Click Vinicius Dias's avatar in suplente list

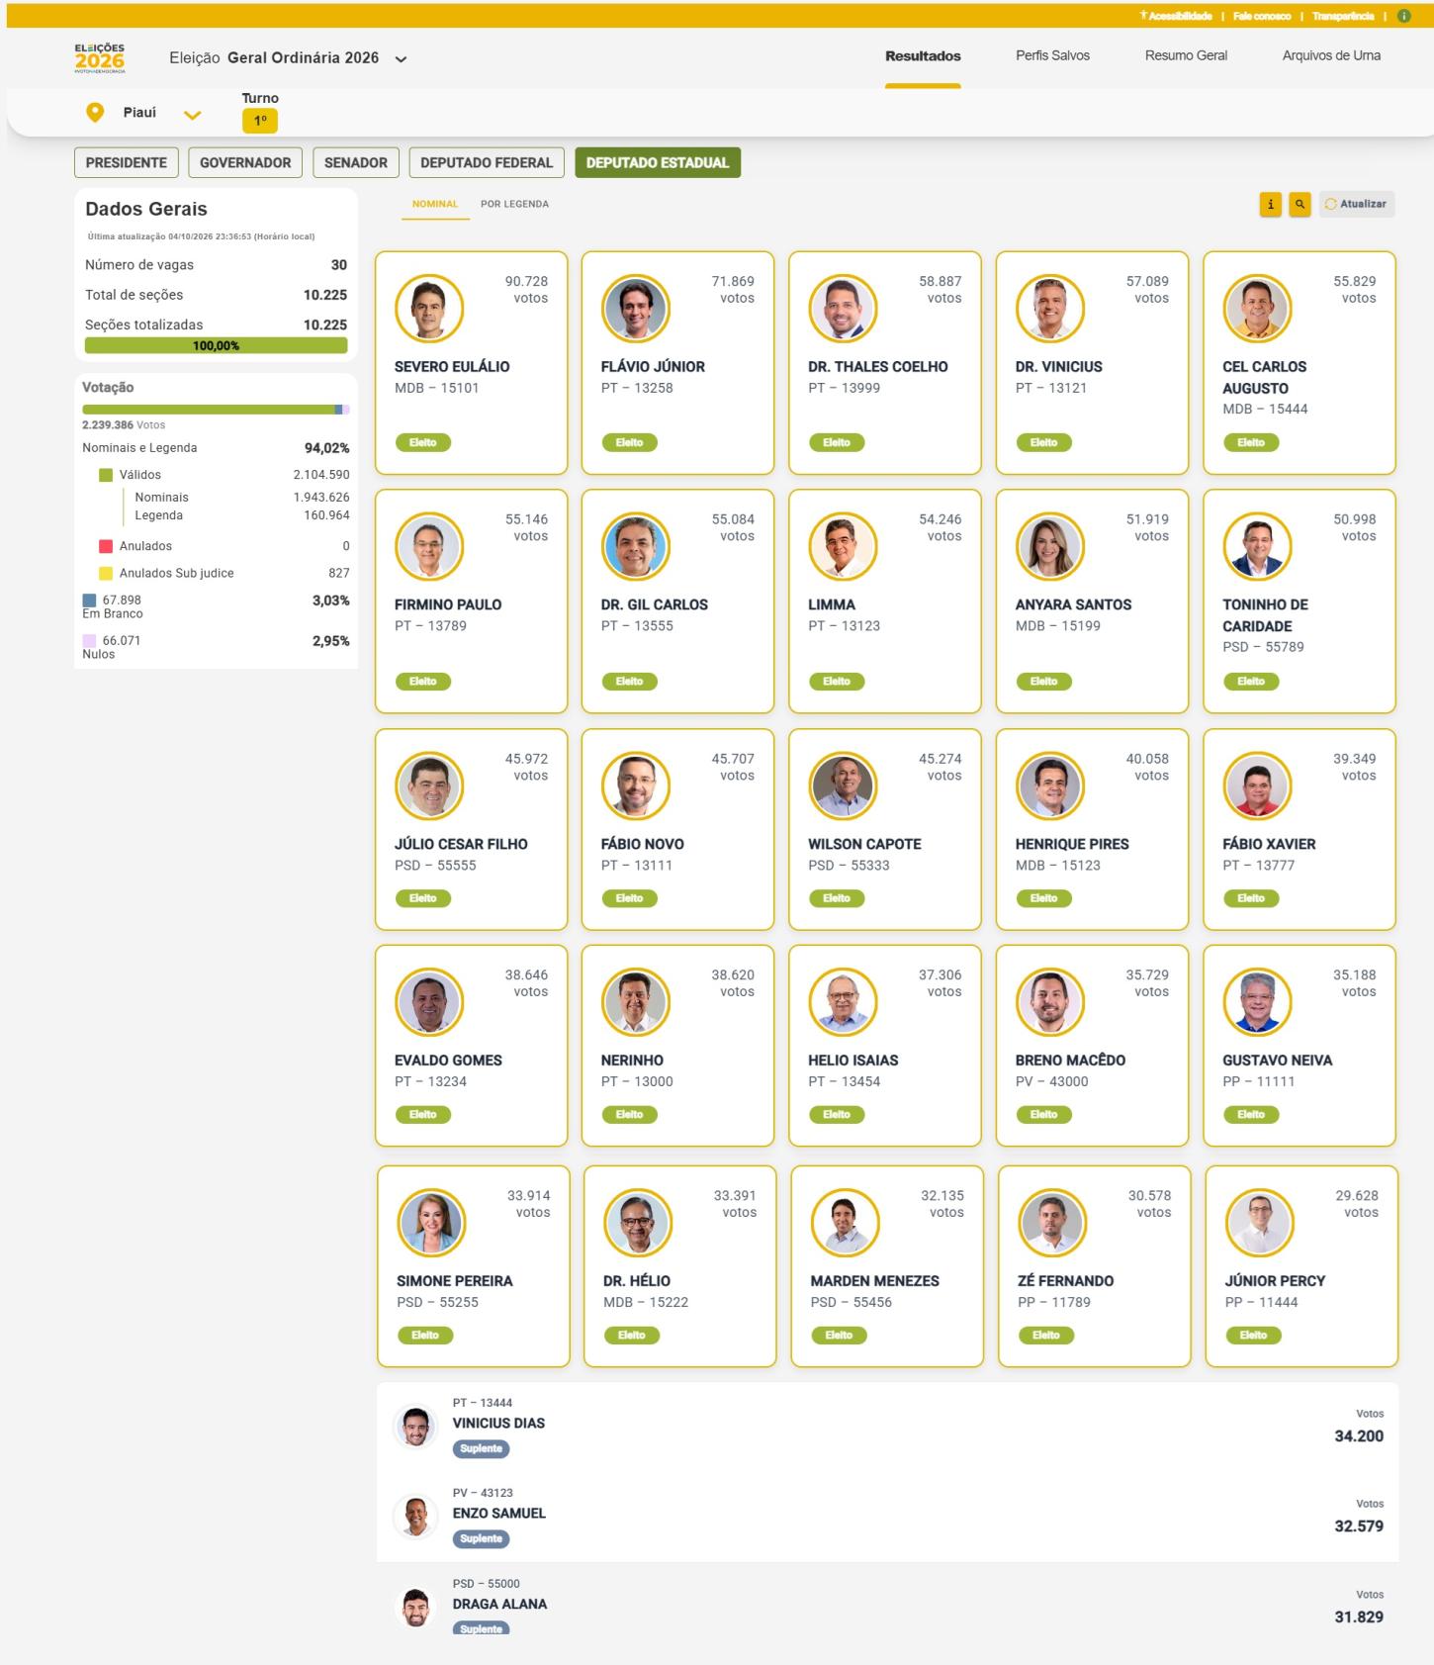pos(415,1427)
